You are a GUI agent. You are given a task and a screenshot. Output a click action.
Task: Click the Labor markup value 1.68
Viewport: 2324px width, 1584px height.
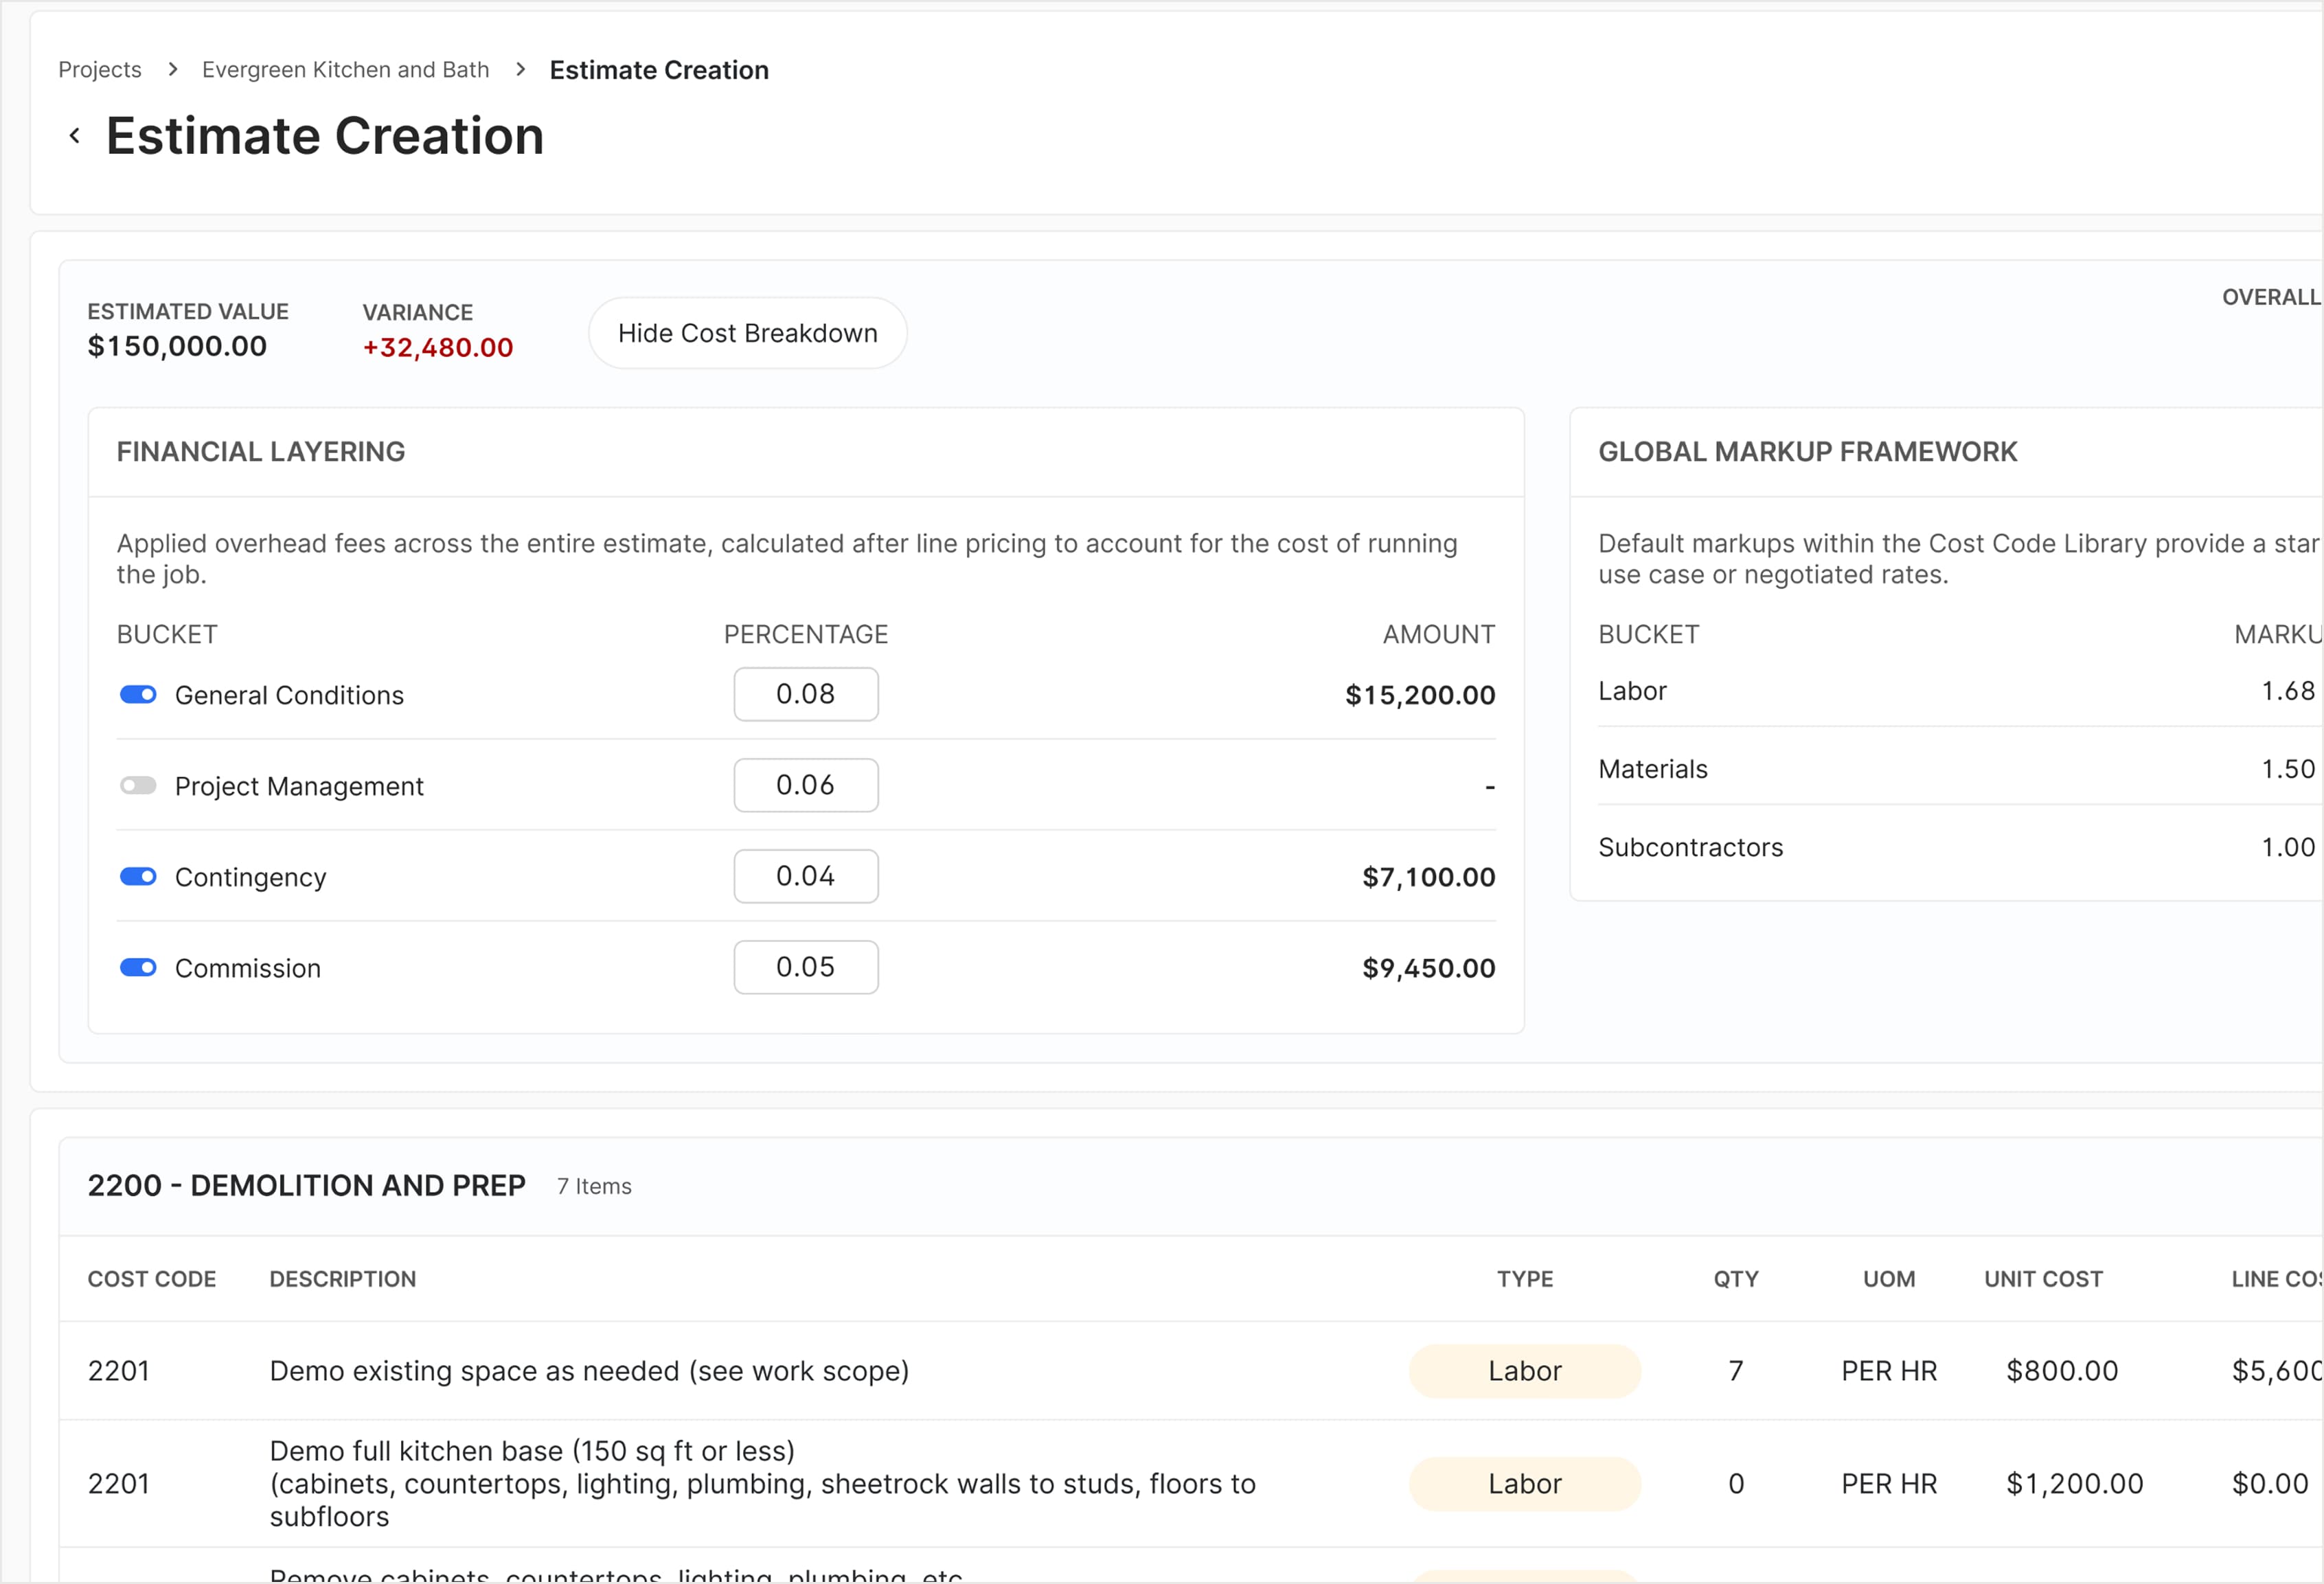(x=2288, y=691)
